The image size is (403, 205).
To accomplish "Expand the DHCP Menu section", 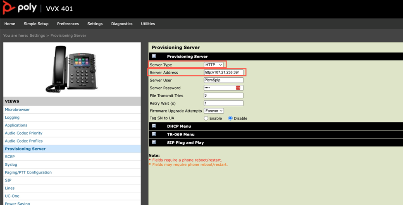I will (154, 126).
